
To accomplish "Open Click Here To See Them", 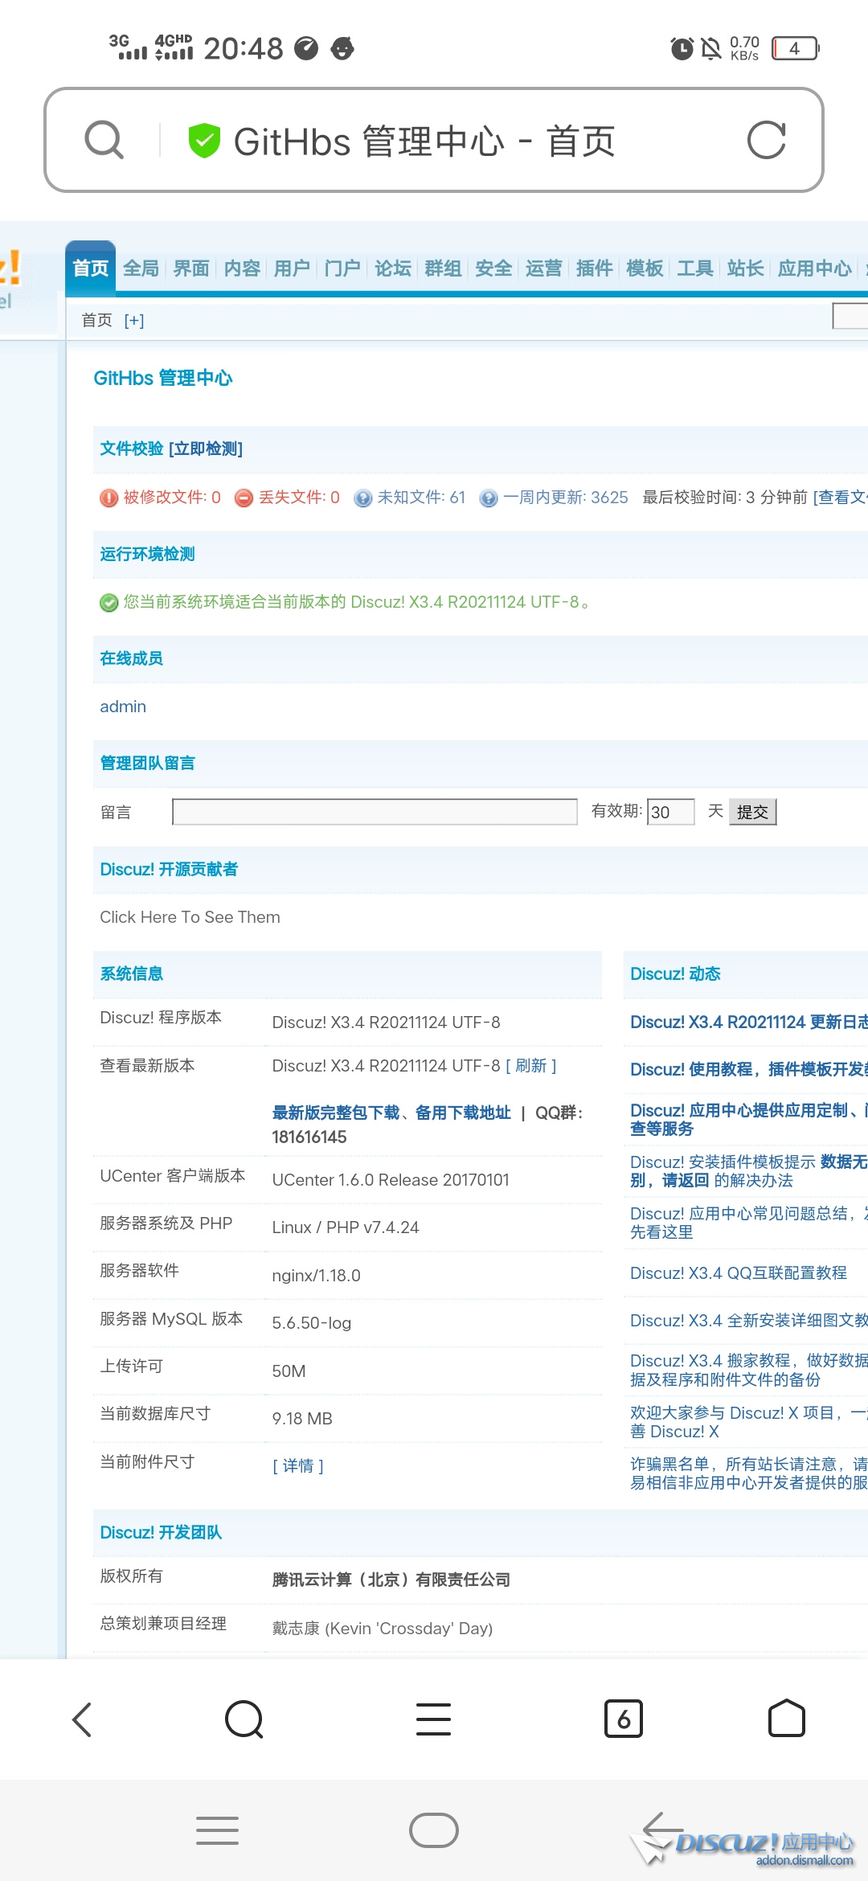I will tap(190, 917).
